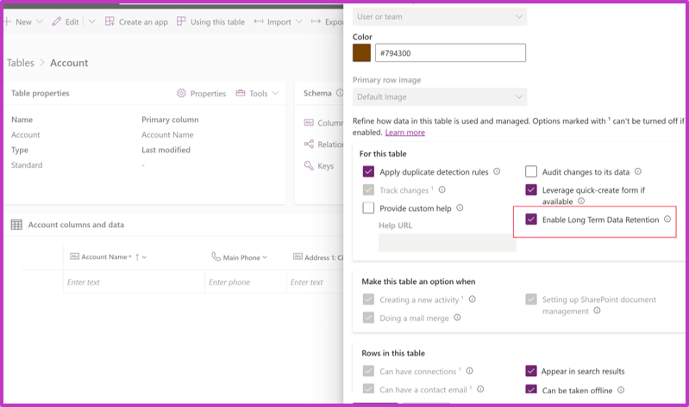Show info for SharePoint document management

597,311
